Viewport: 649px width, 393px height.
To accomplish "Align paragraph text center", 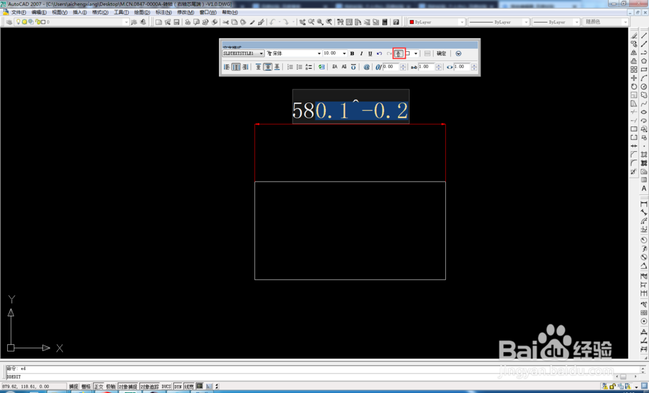I will [236, 67].
